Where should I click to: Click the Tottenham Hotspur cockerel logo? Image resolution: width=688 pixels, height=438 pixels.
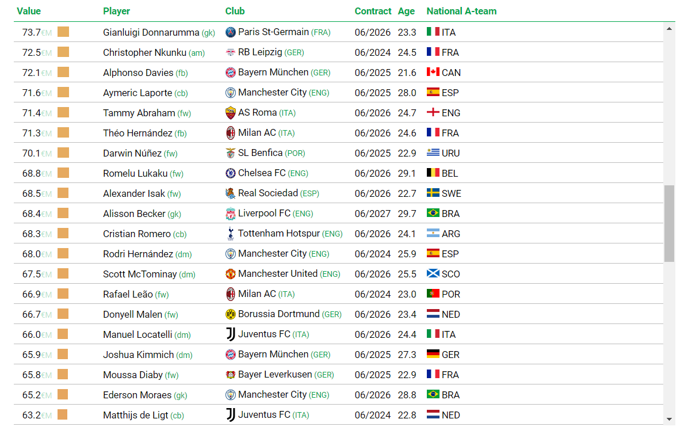[230, 234]
